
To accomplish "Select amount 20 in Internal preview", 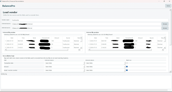I will click(x=136, y=44).
